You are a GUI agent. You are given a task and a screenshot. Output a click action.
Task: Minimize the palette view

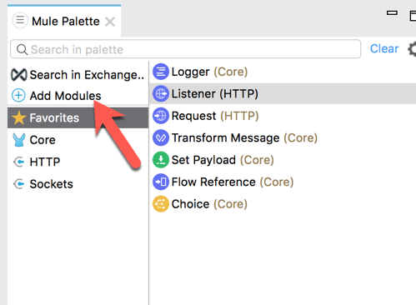click(x=392, y=12)
